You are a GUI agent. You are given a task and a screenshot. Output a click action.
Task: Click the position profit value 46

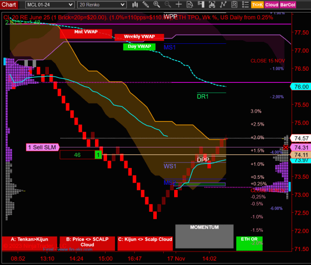click(77, 155)
